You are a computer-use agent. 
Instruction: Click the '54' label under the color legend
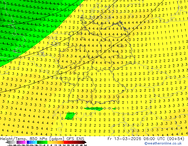(85, 145)
